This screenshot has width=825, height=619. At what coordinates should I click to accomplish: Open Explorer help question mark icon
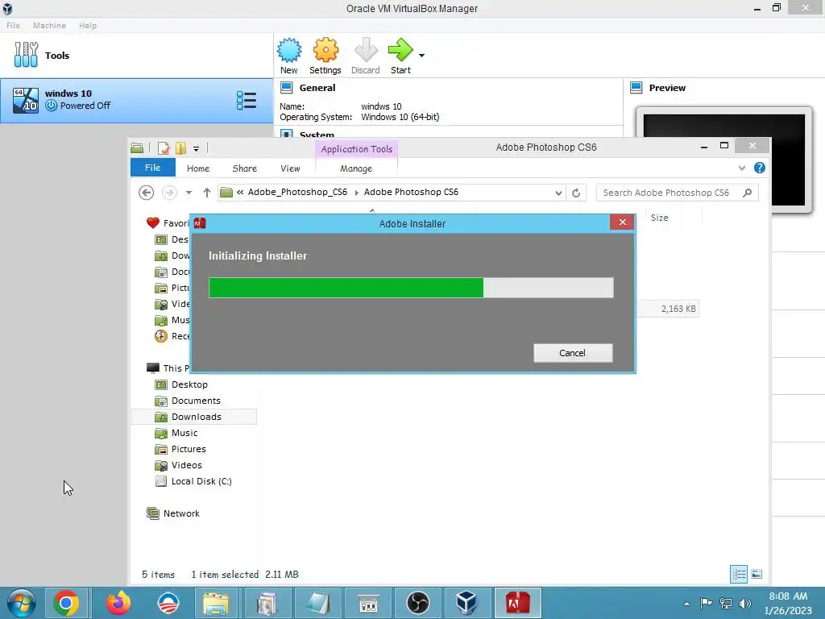click(x=759, y=168)
